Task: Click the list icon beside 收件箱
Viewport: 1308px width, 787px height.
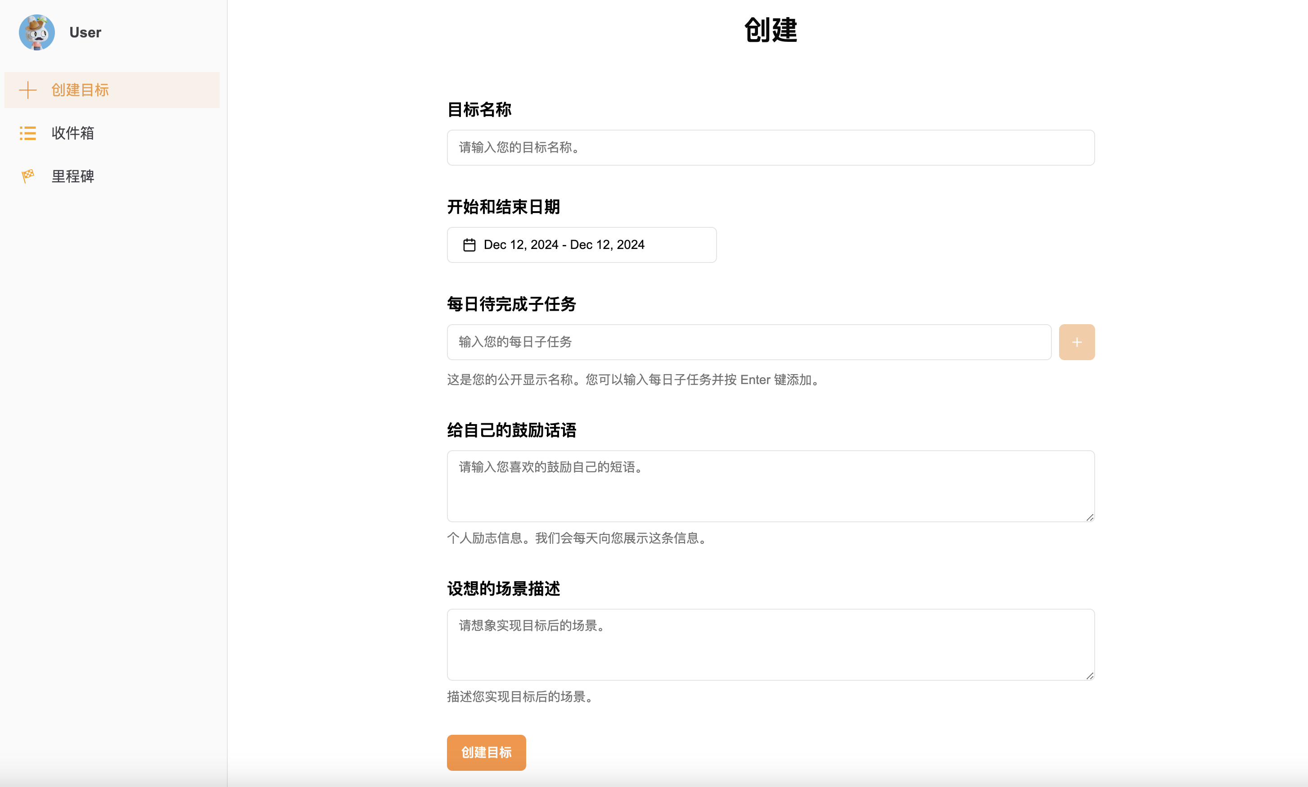Action: click(27, 133)
